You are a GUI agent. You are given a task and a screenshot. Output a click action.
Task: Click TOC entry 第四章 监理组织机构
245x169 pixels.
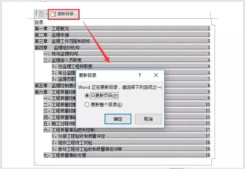point(122,48)
